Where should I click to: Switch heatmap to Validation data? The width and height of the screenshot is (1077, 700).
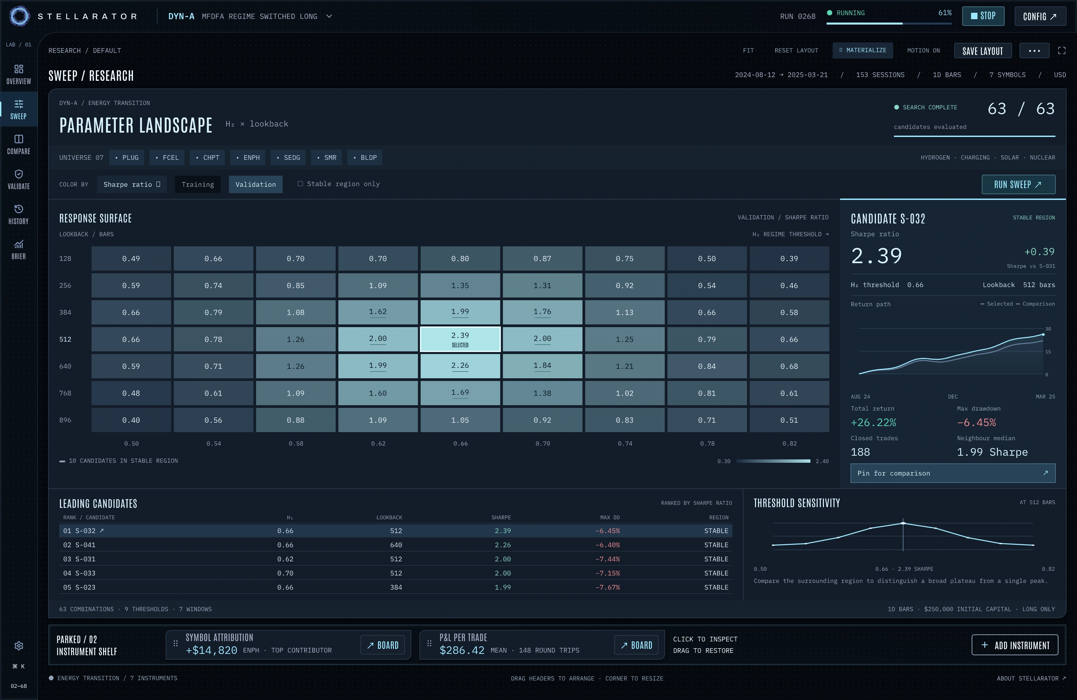(256, 185)
